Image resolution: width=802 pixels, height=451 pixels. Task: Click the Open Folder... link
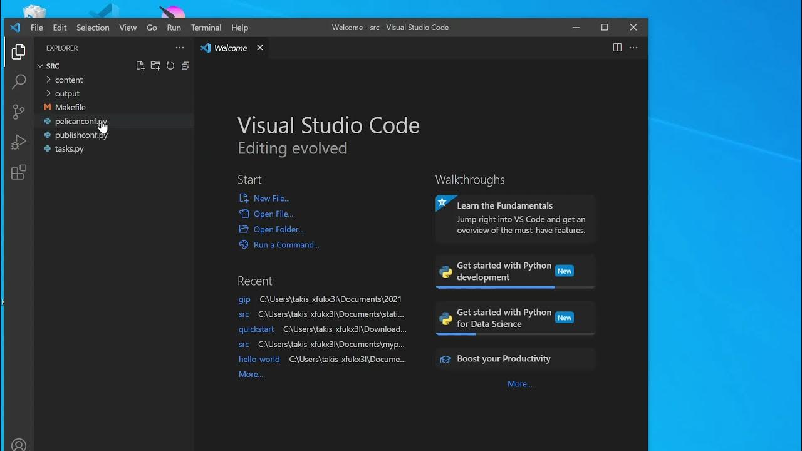[x=278, y=229]
